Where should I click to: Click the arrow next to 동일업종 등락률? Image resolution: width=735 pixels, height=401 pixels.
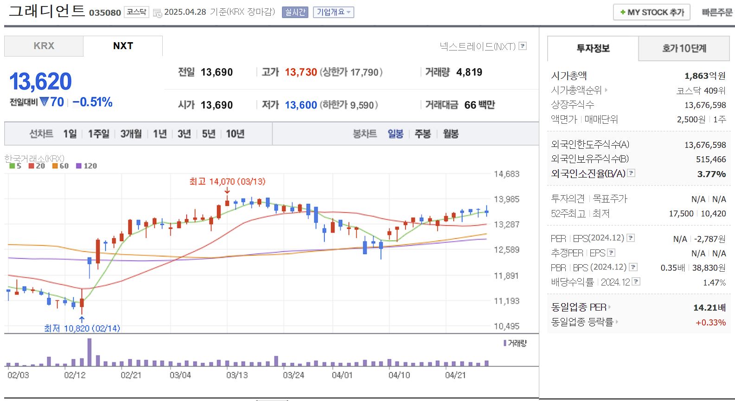click(617, 322)
